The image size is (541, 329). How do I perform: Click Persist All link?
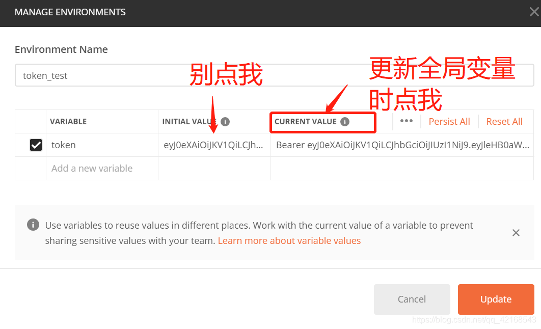(x=449, y=122)
